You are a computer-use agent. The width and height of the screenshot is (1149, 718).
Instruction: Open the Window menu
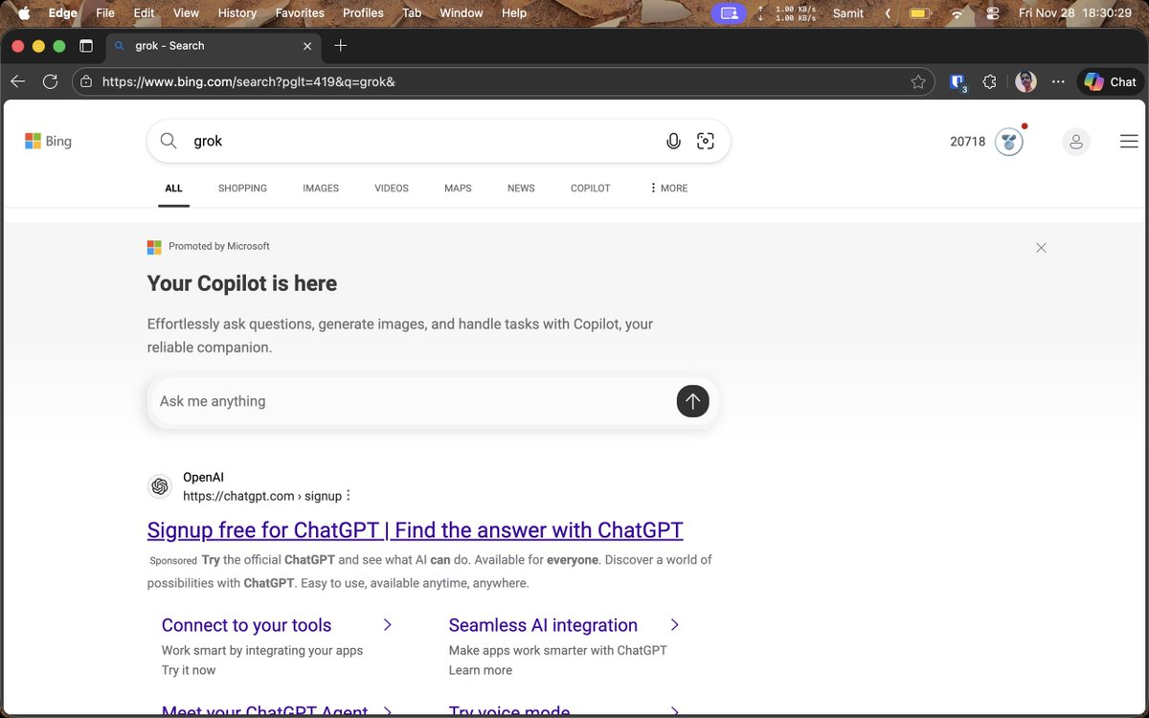461,13
